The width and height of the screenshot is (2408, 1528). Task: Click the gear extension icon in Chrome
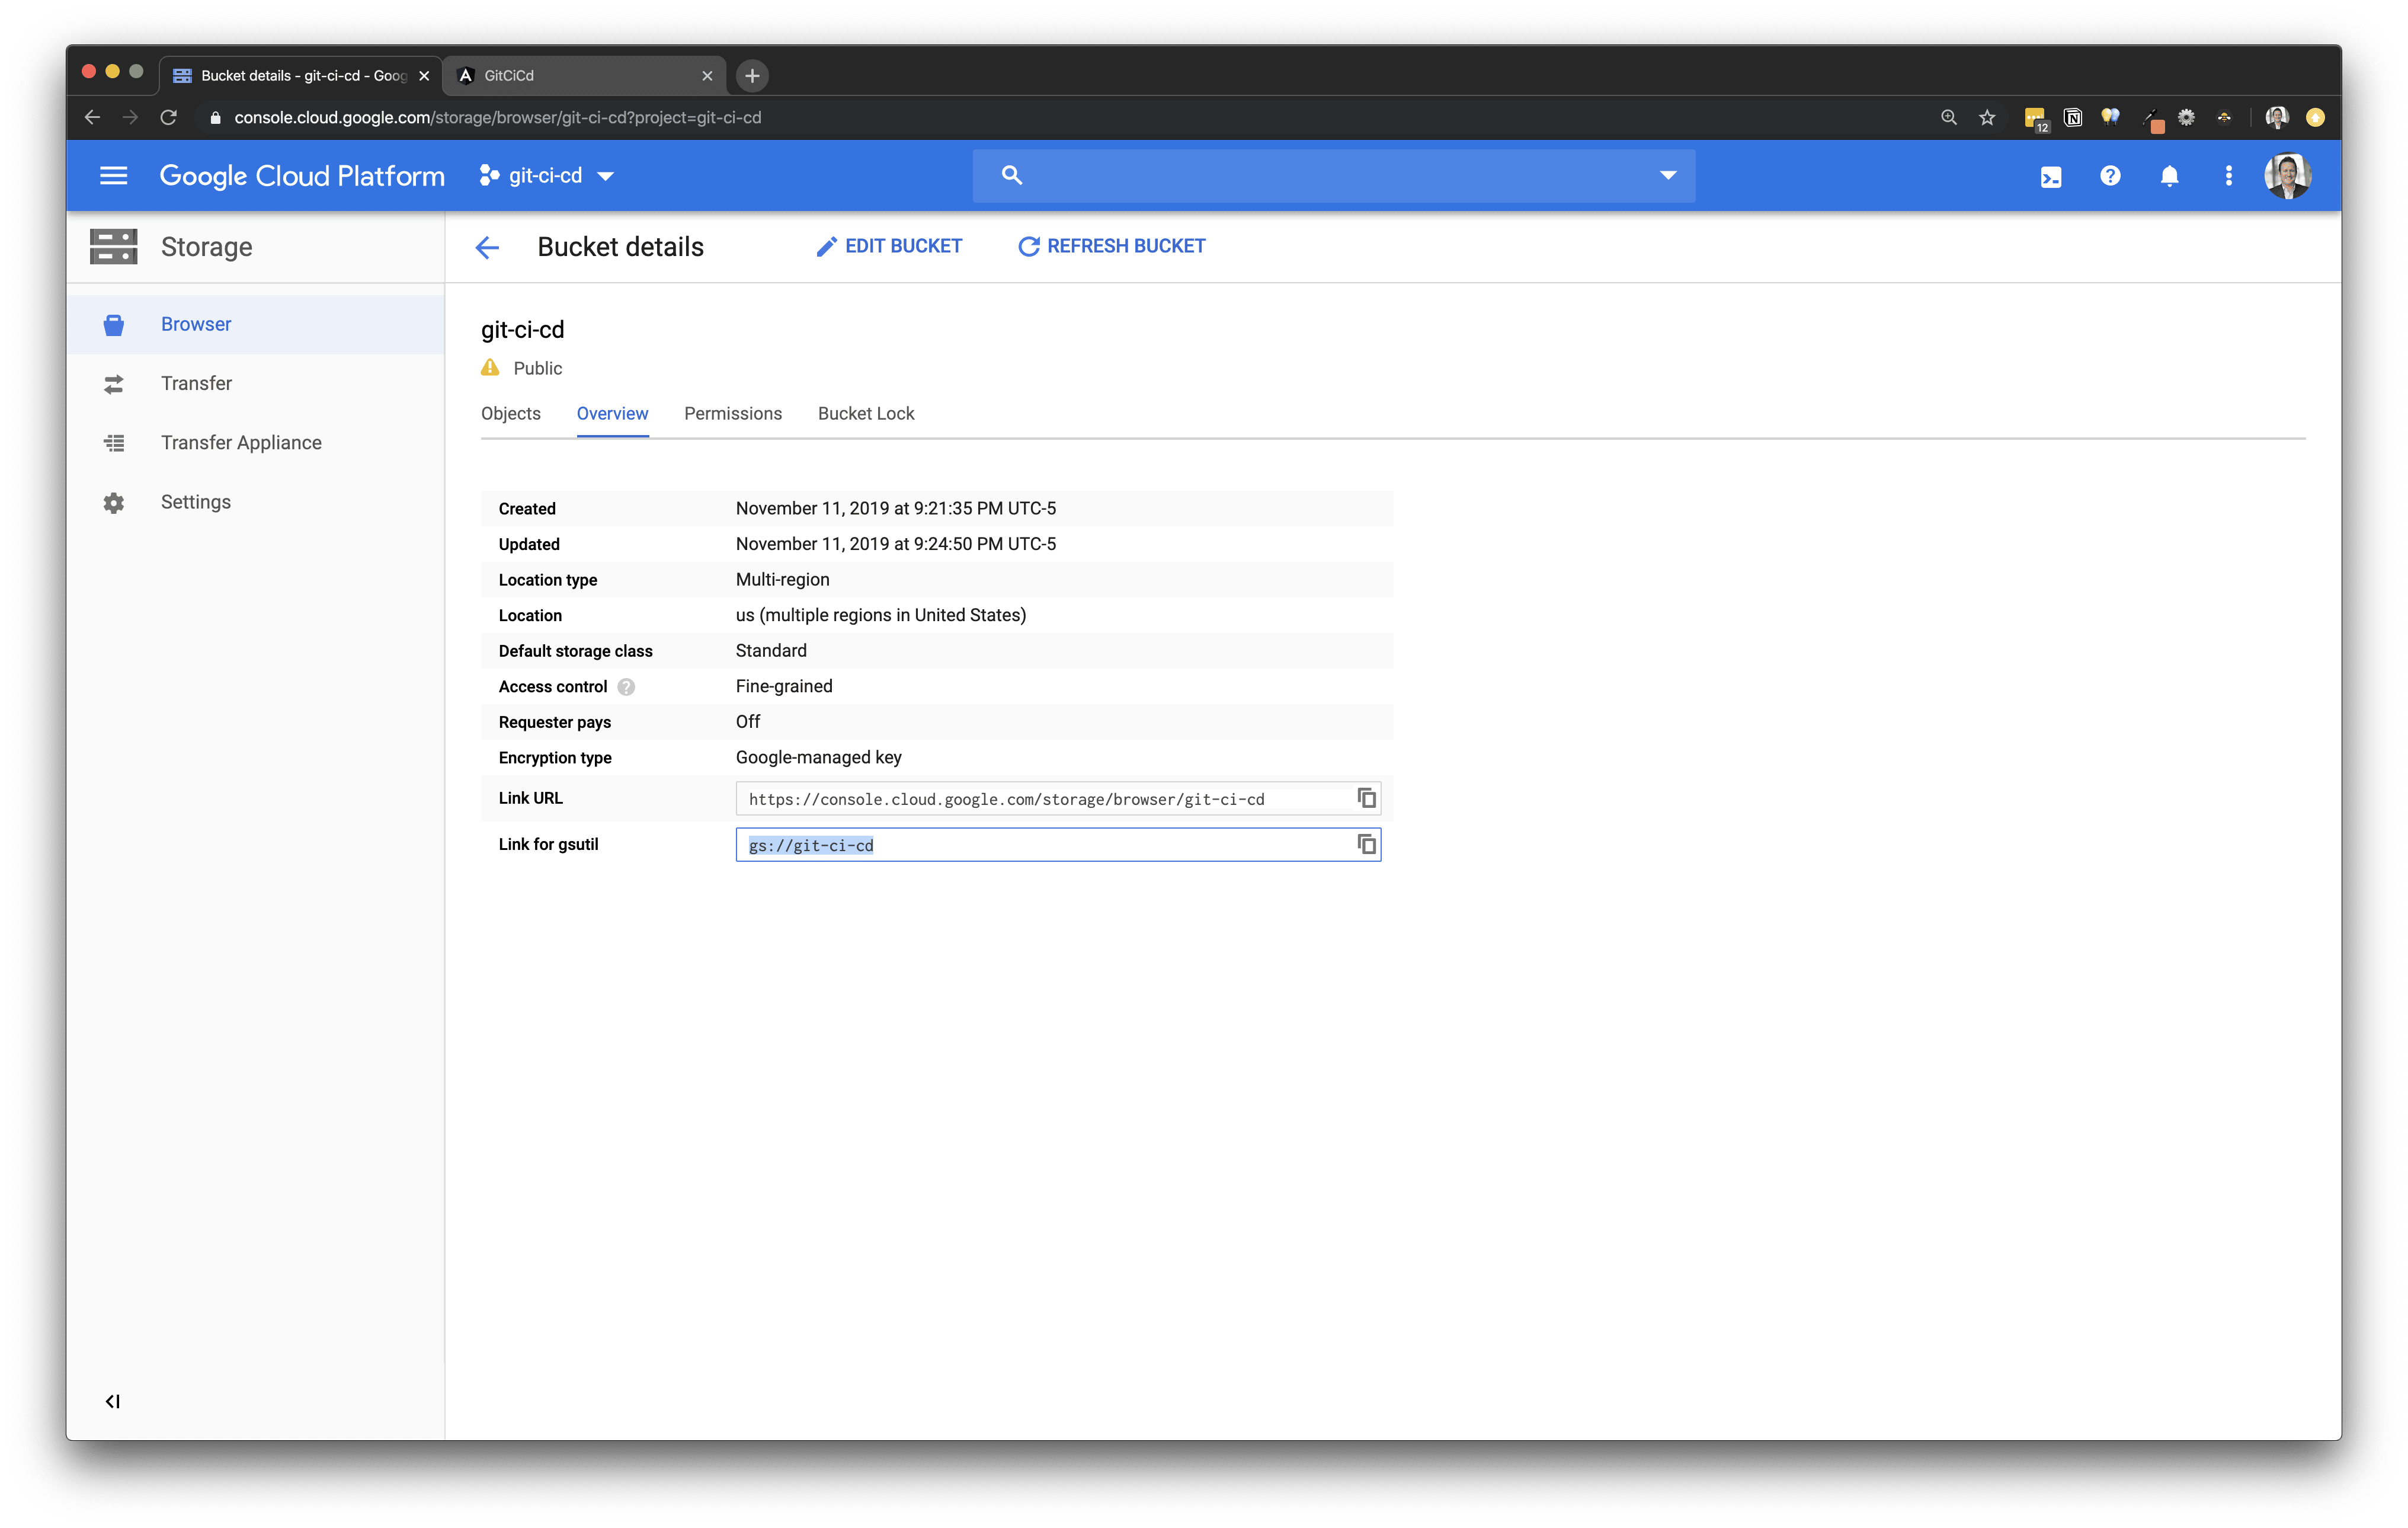click(x=2186, y=118)
